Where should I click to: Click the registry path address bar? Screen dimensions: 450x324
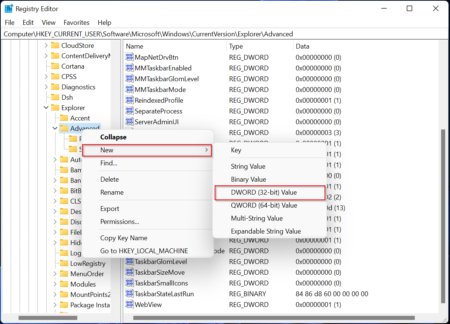coord(225,34)
